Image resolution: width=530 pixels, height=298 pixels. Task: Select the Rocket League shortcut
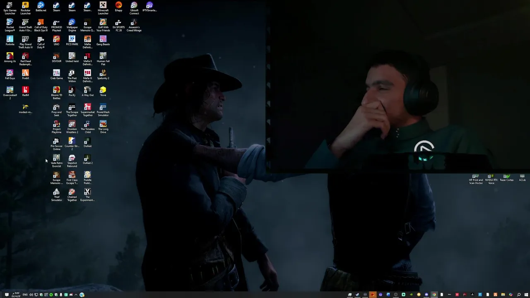10,25
